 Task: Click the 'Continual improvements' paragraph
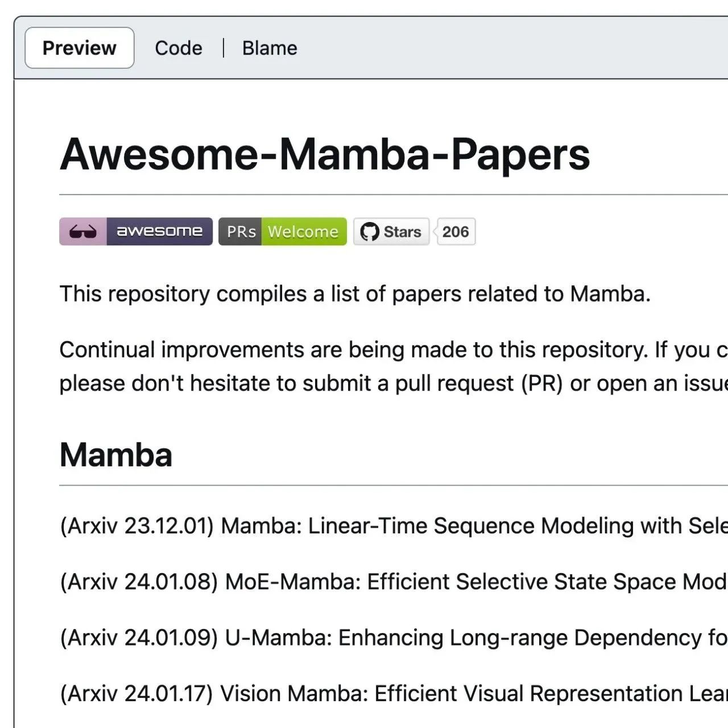click(x=394, y=367)
